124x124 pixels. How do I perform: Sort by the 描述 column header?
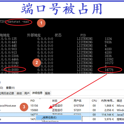[120, 101]
